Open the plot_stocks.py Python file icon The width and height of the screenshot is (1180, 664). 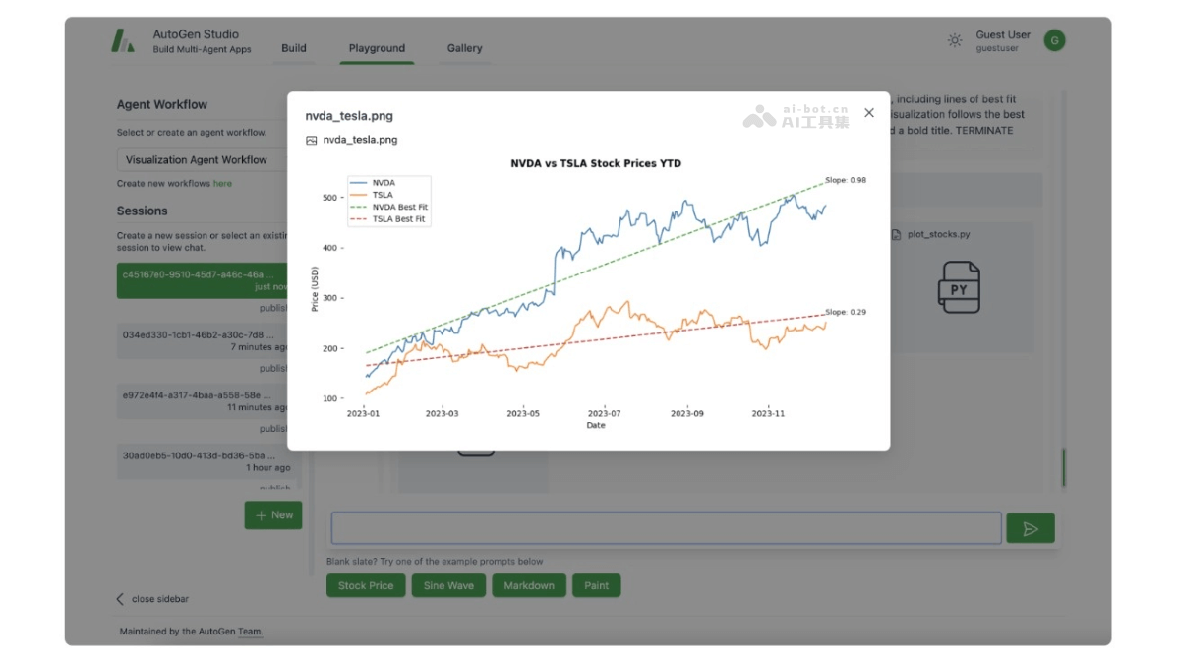point(958,287)
